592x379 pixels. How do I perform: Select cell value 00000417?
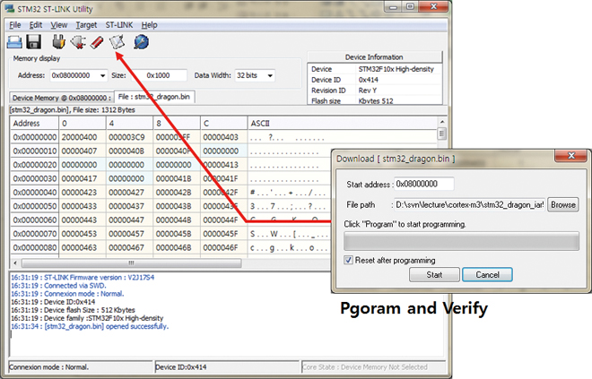pos(79,179)
